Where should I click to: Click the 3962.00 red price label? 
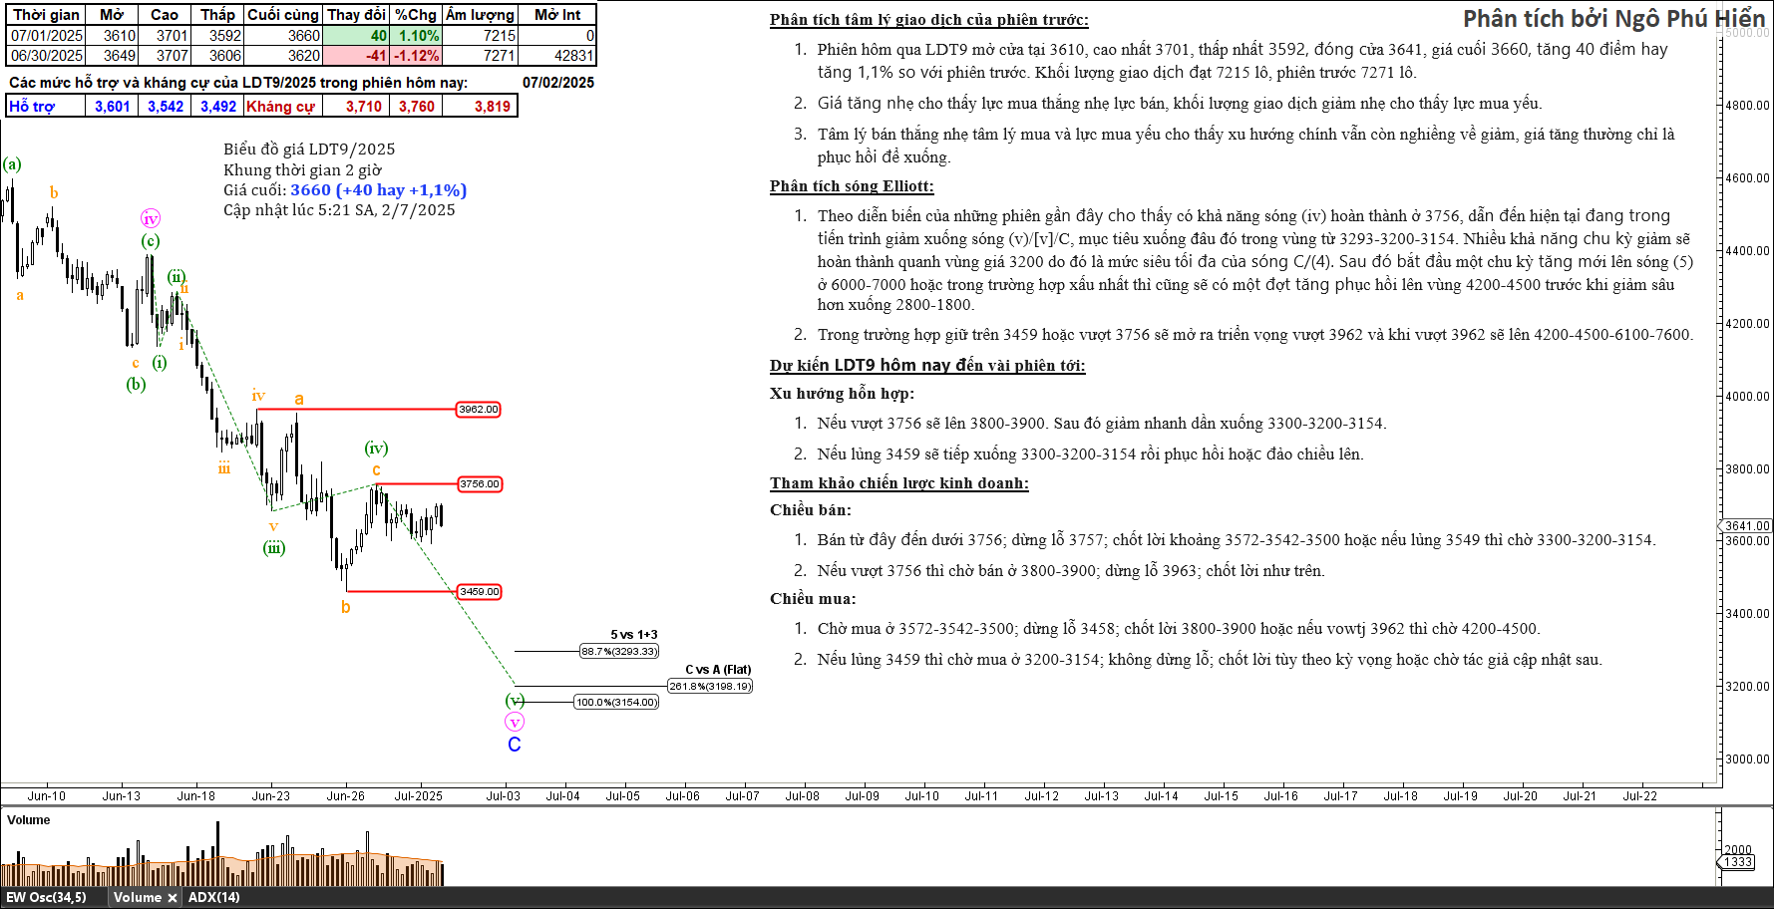479,410
